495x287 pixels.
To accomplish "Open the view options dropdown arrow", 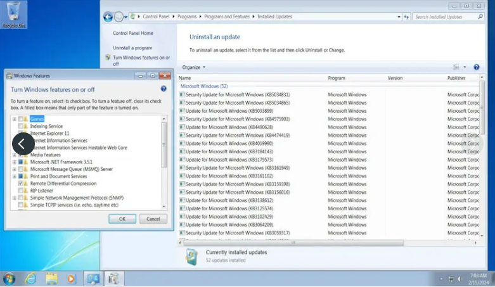I will pyautogui.click(x=465, y=67).
